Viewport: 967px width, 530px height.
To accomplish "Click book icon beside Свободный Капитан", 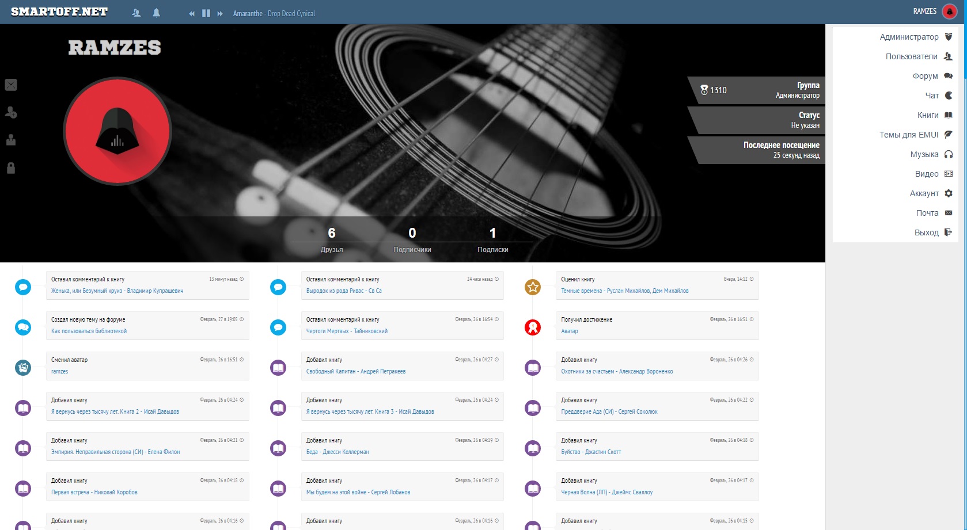I will coord(278,367).
